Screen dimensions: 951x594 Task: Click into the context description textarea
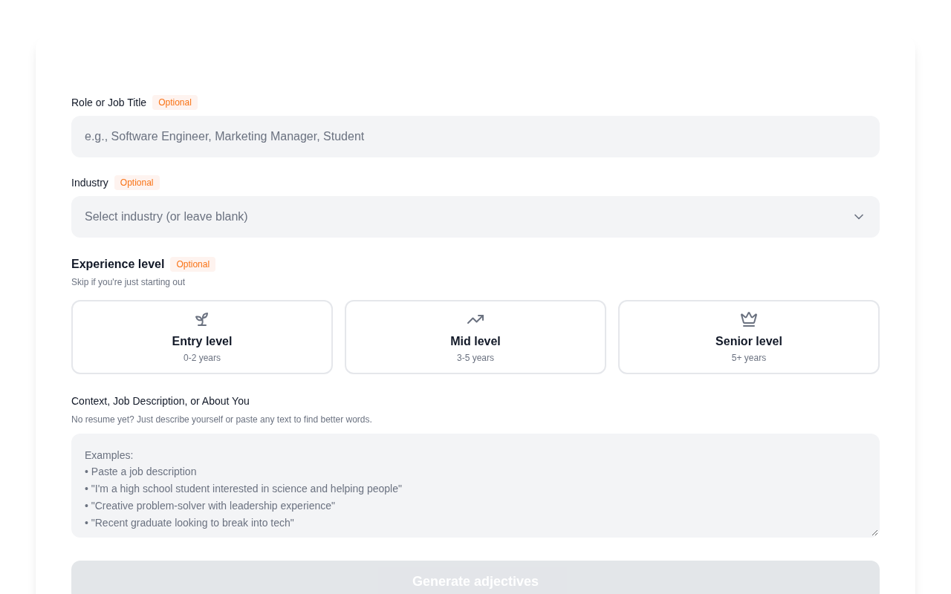(475, 486)
